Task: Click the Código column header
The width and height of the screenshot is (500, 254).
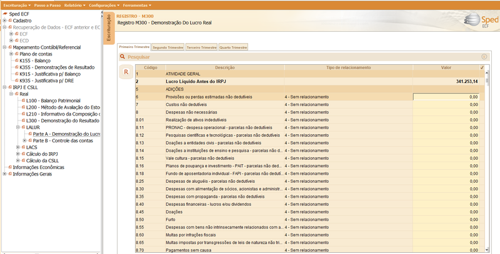Action: pyautogui.click(x=150, y=67)
